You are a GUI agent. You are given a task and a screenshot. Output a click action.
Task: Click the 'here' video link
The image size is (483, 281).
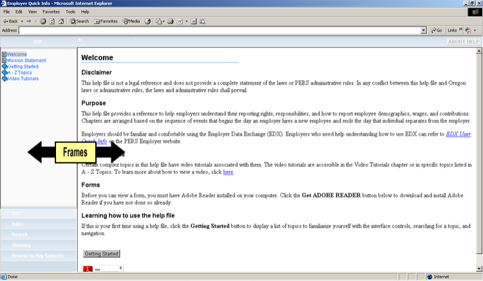click(x=228, y=173)
